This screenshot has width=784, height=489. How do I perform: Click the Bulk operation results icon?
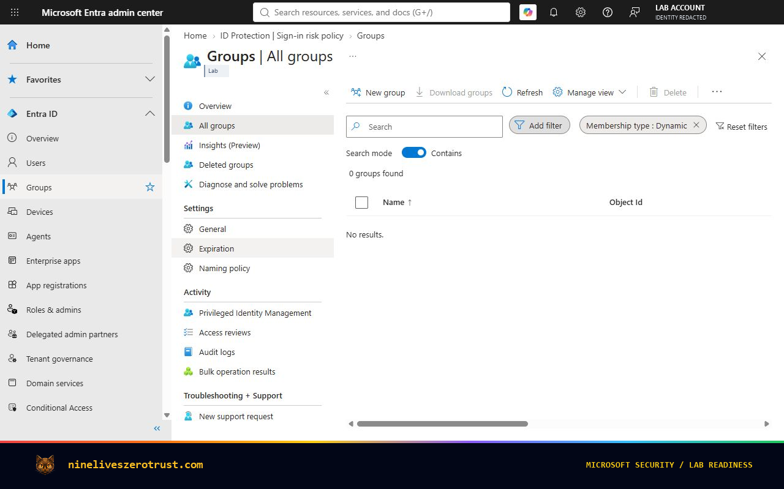(x=189, y=371)
